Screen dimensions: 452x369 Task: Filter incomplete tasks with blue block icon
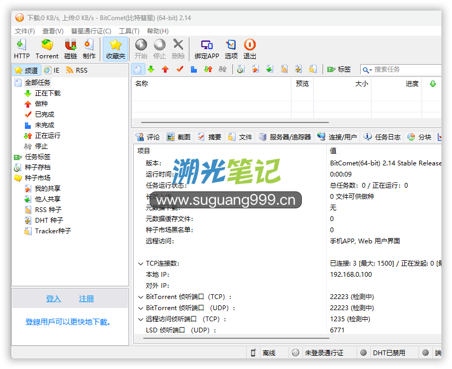tap(194, 69)
